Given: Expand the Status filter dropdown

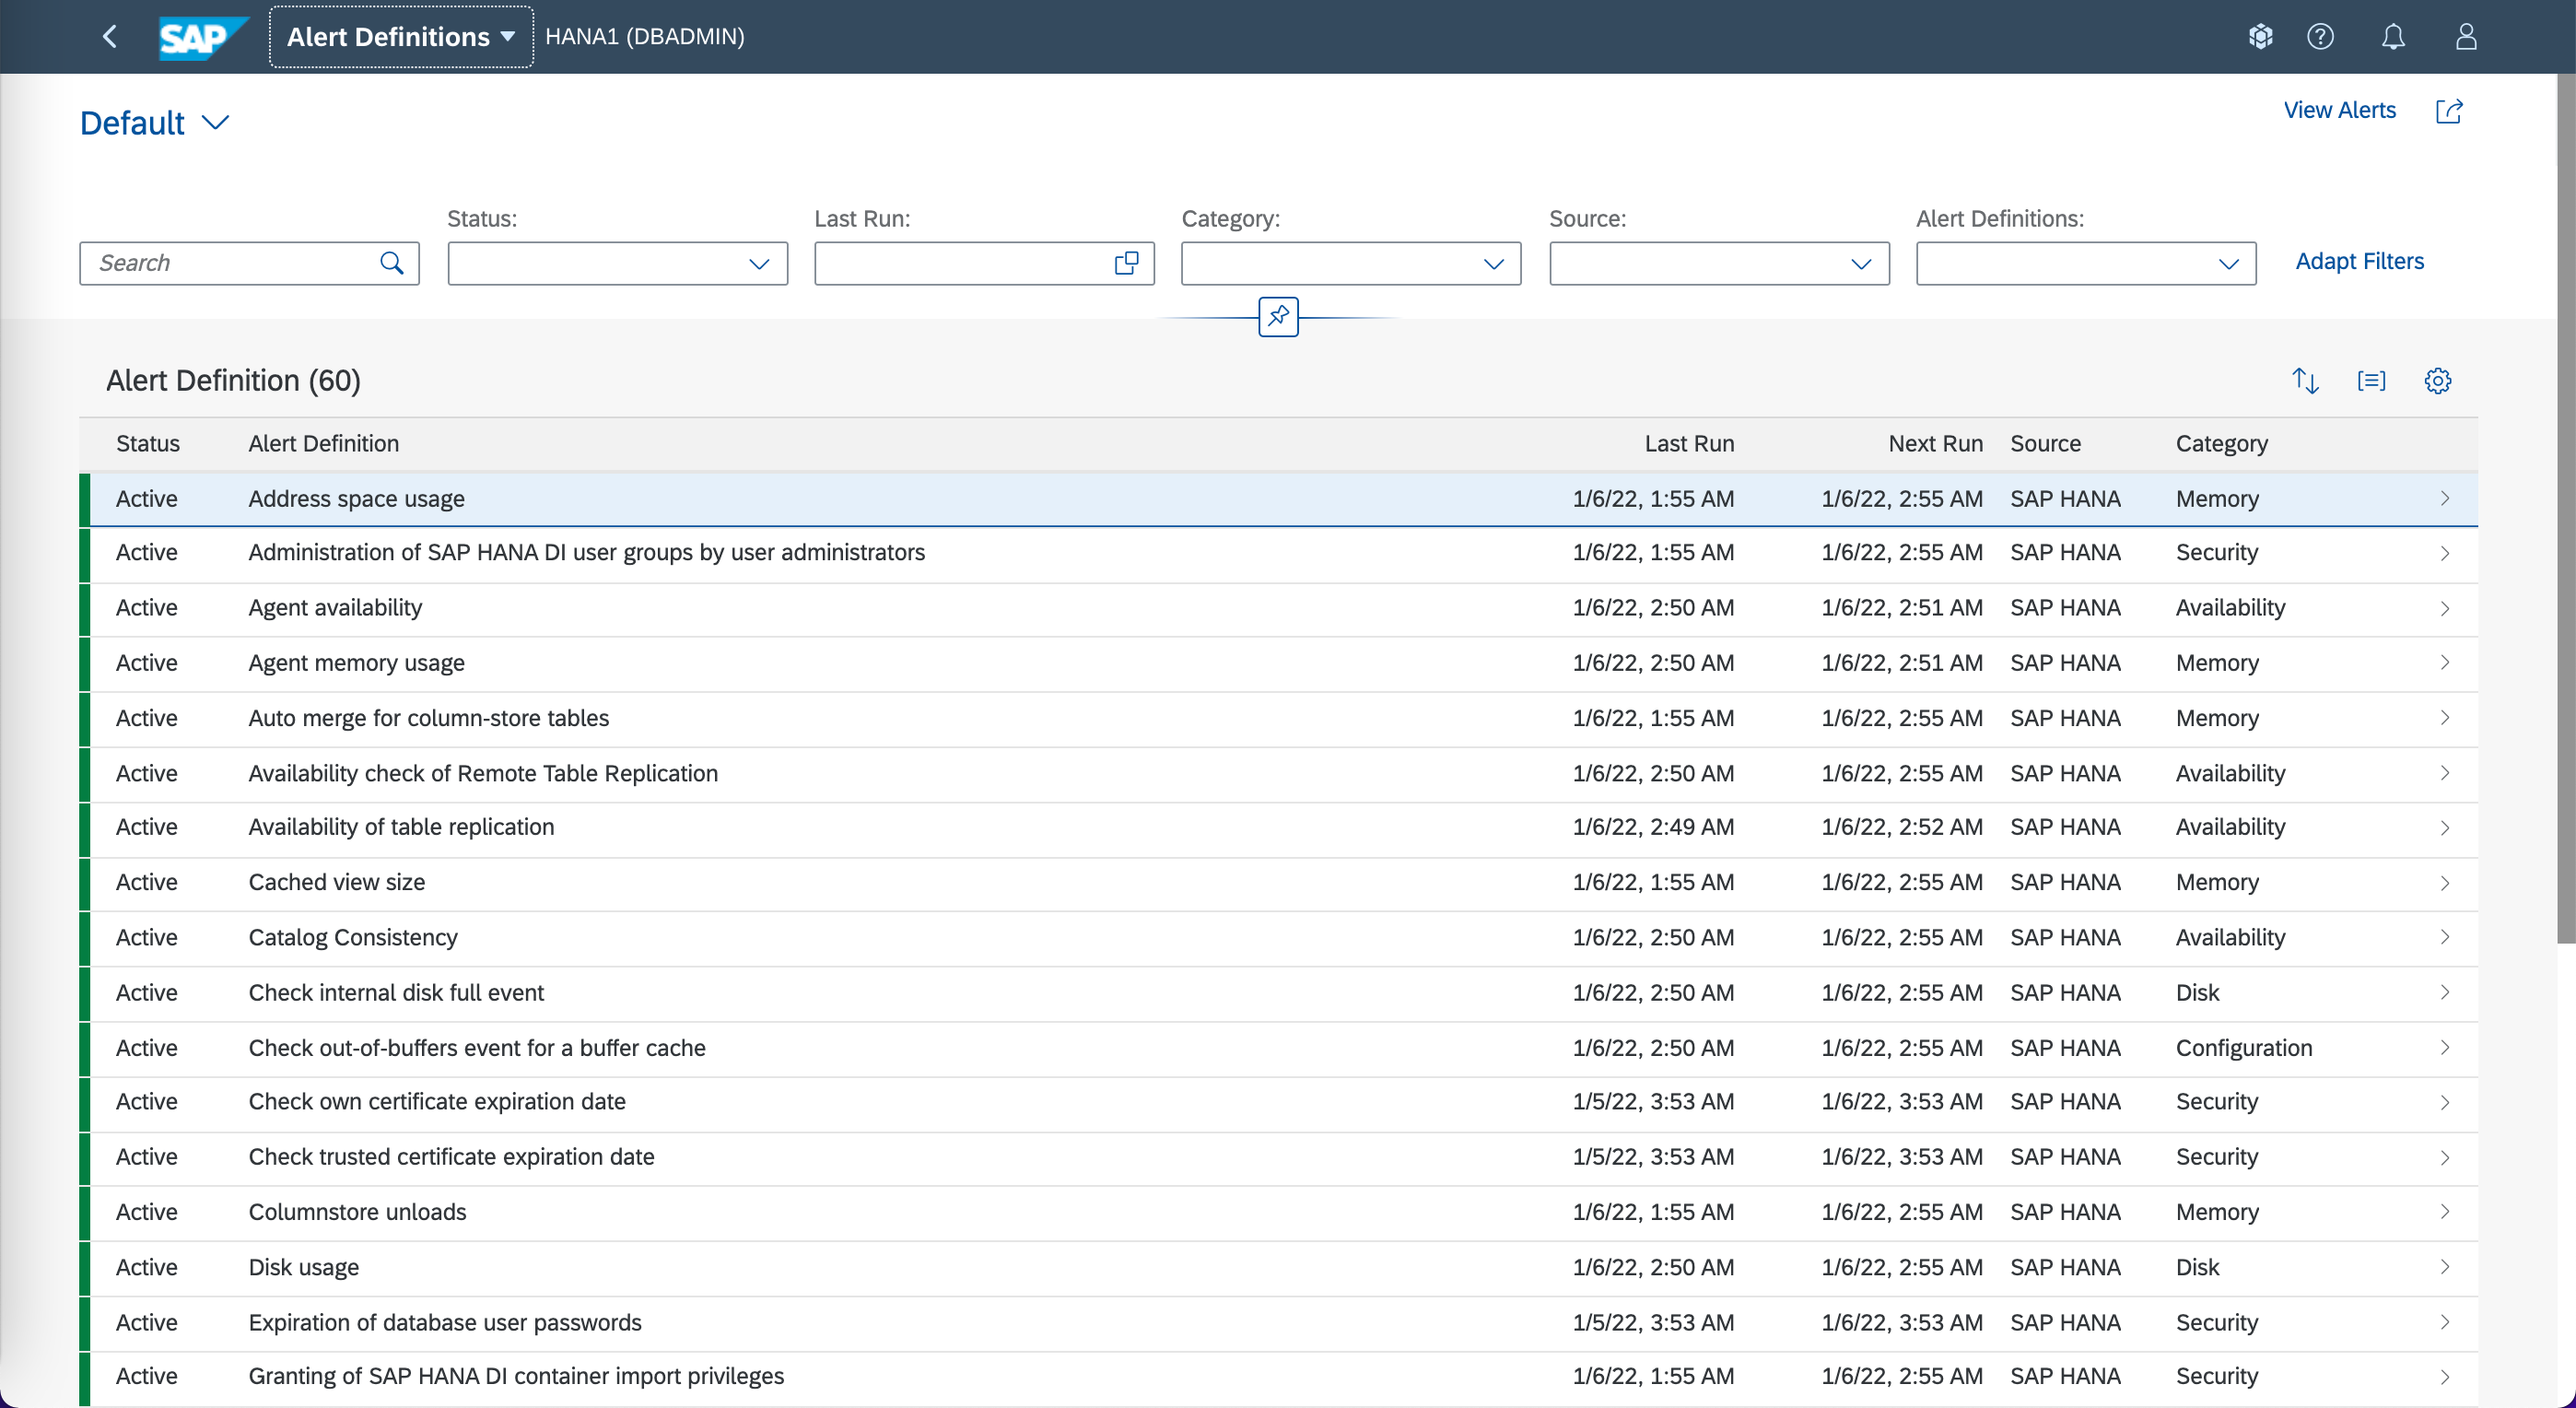Looking at the screenshot, I should point(759,264).
